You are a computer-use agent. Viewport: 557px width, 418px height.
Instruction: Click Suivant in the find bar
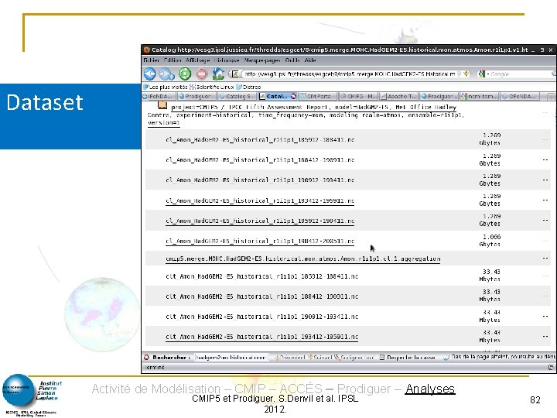[320, 357]
